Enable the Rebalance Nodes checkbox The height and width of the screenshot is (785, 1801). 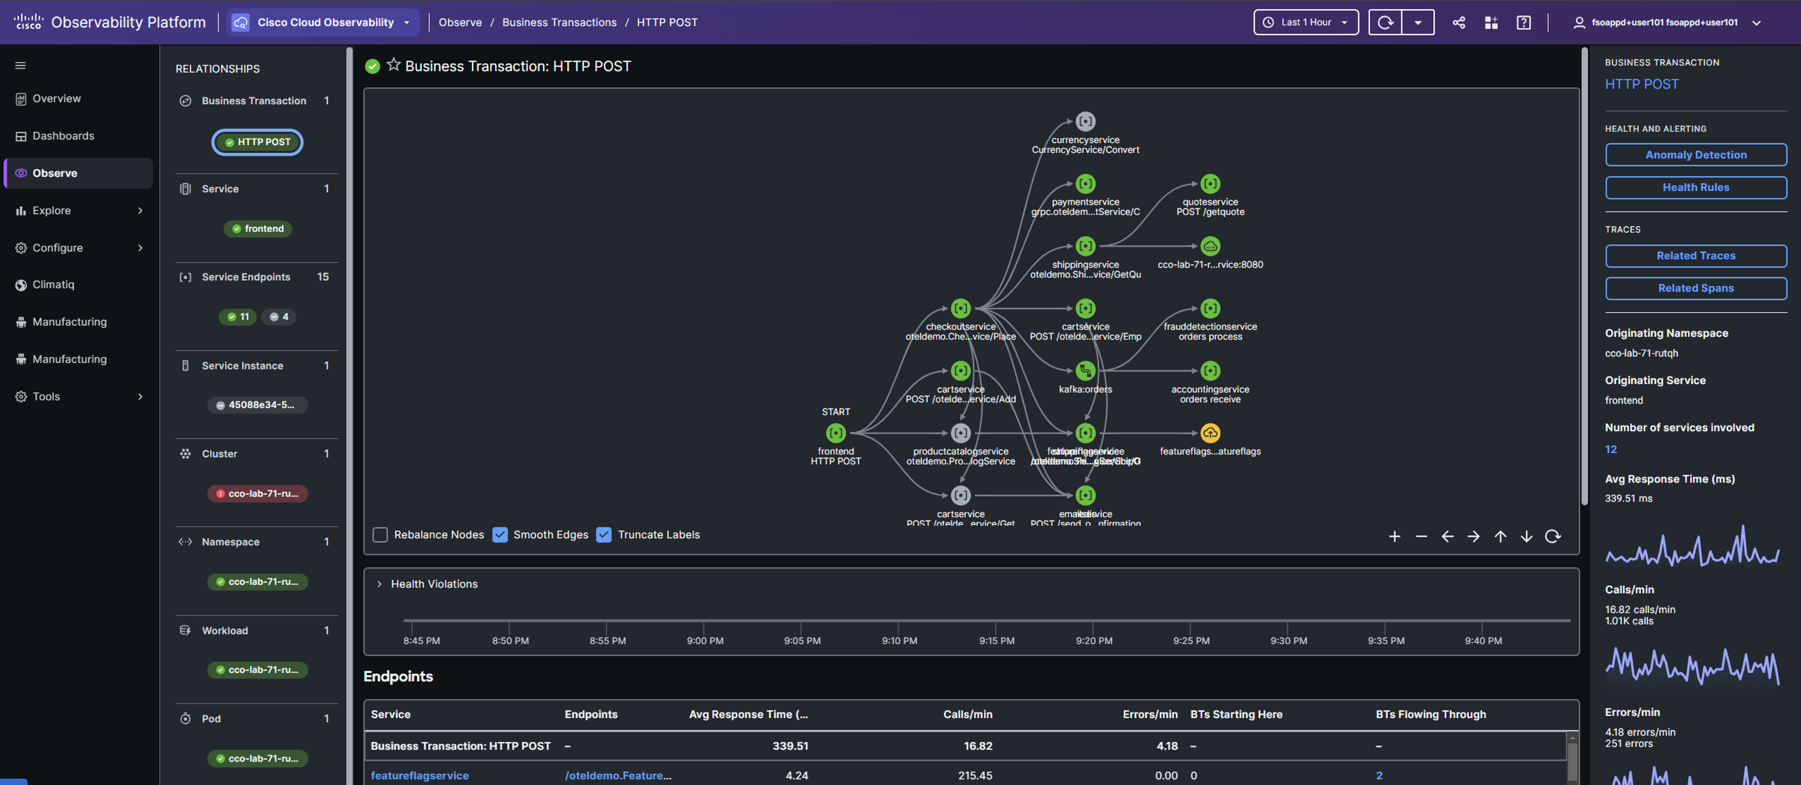[x=380, y=535]
